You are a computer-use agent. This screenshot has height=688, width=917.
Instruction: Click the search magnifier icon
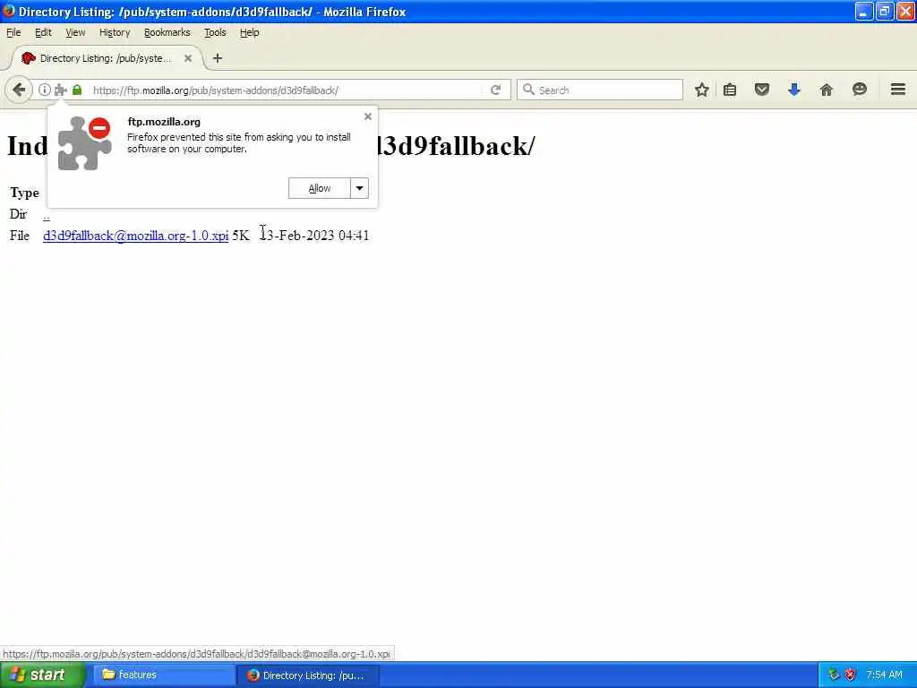click(528, 90)
